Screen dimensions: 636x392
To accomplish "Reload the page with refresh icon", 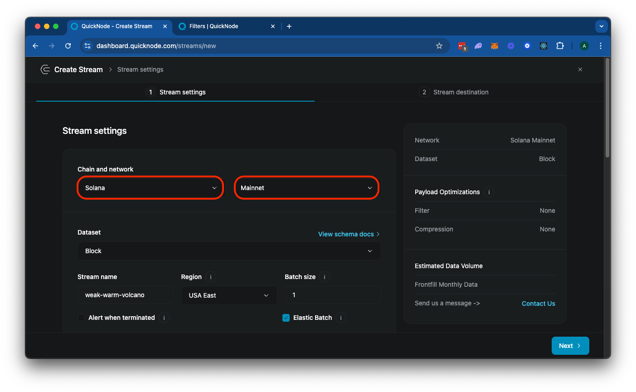I will pos(68,46).
